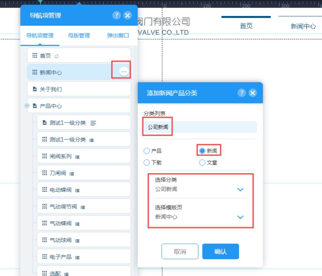Open help for the 导航项管理 panel
Screen dimensions: 322x276
point(116,15)
